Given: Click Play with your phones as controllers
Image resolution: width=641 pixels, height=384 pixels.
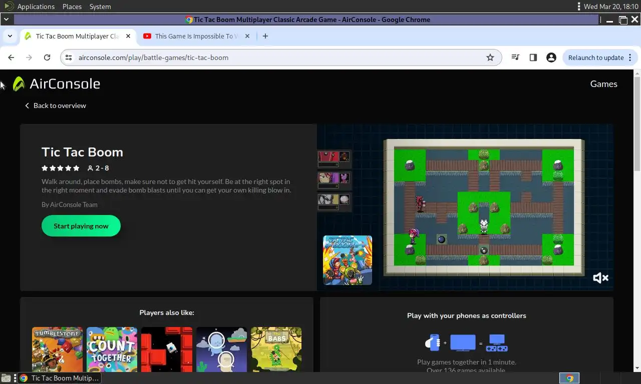Looking at the screenshot, I should (x=467, y=315).
